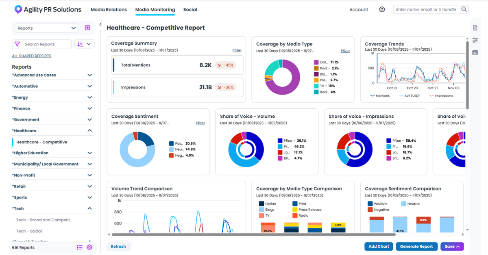This screenshot has width=488, height=255.
Task: Click the Generate Report button
Action: tap(416, 246)
